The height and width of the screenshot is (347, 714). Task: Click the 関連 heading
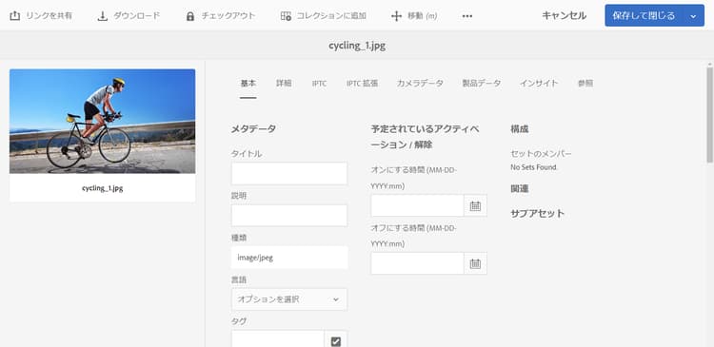coord(520,189)
